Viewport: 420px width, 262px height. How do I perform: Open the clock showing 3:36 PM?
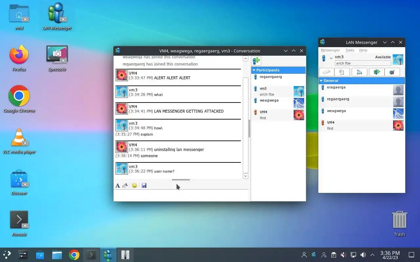[x=390, y=255]
